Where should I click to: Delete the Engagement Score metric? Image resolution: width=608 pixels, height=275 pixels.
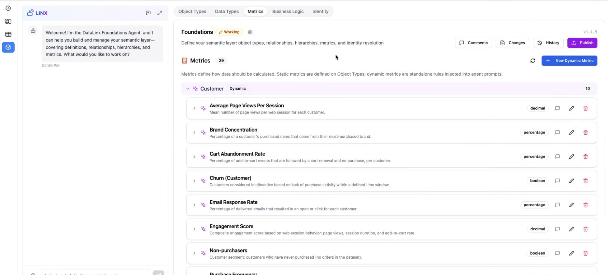coord(585,229)
